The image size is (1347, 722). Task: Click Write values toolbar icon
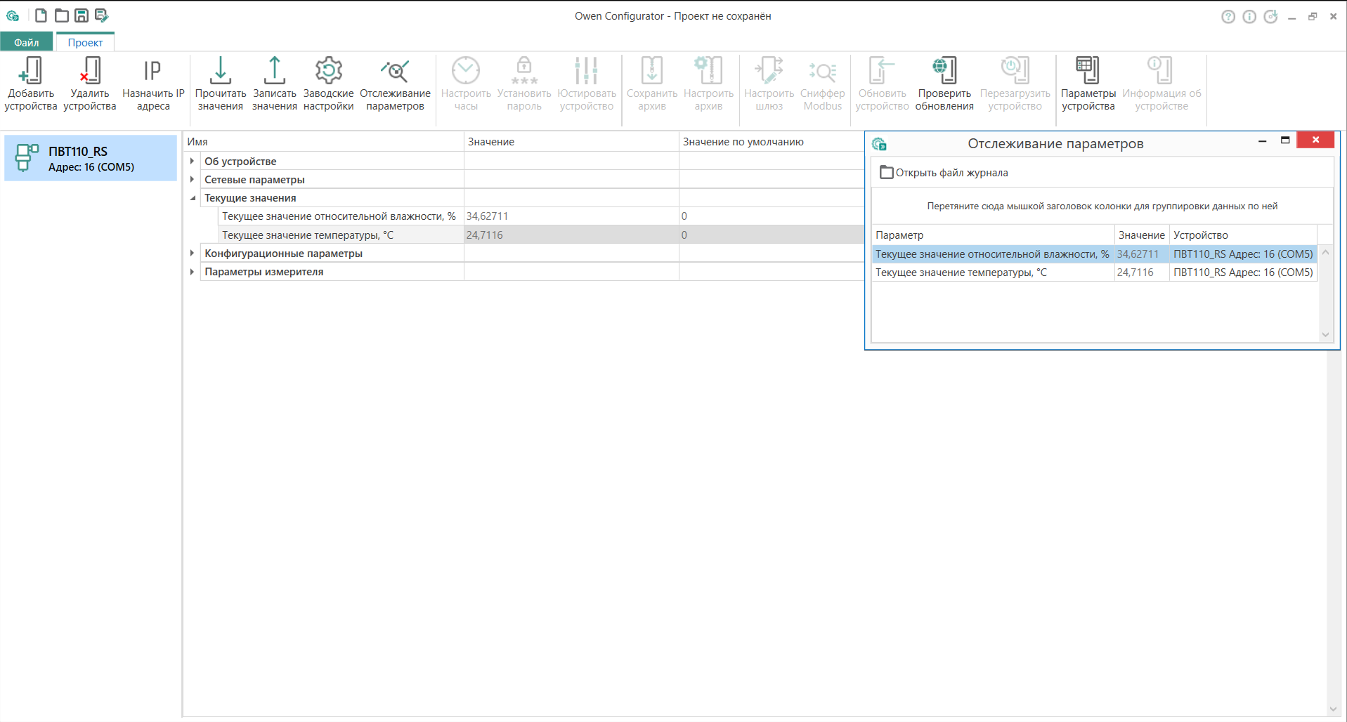click(x=274, y=71)
